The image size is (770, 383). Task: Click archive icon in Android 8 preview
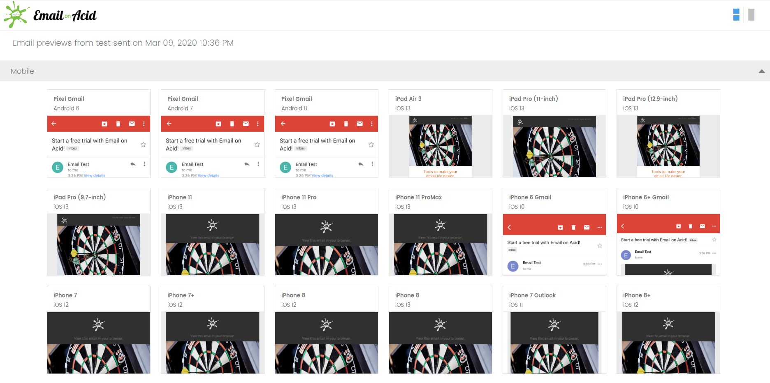click(332, 124)
